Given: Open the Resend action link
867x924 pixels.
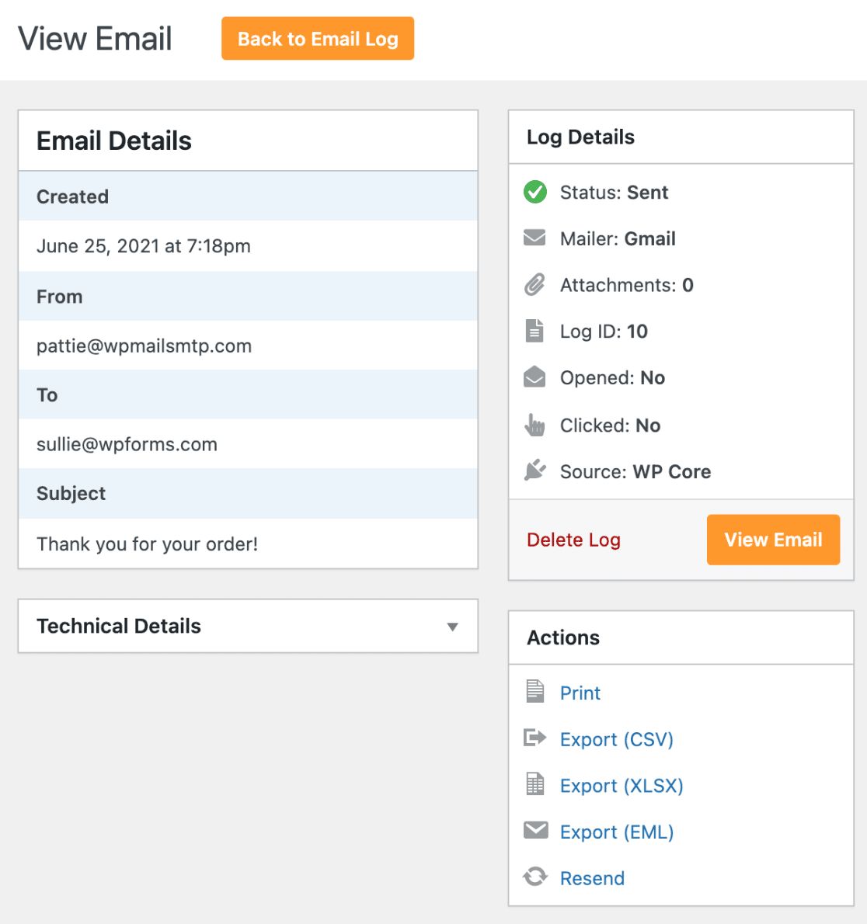Looking at the screenshot, I should pos(592,877).
